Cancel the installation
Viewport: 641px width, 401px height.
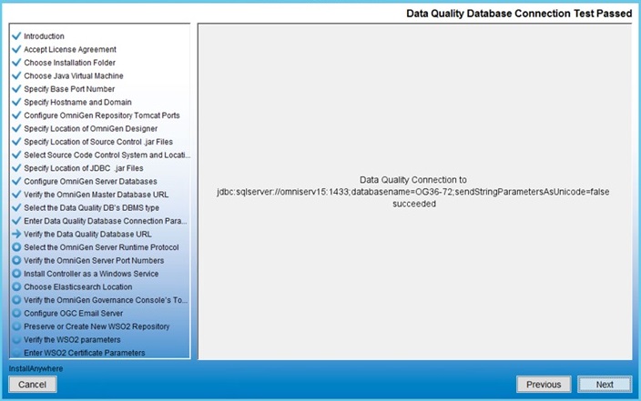point(32,385)
